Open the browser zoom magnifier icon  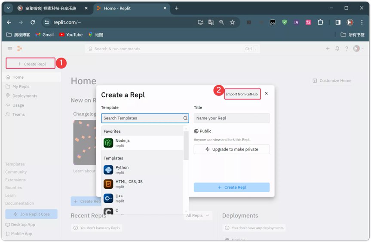tap(221, 22)
